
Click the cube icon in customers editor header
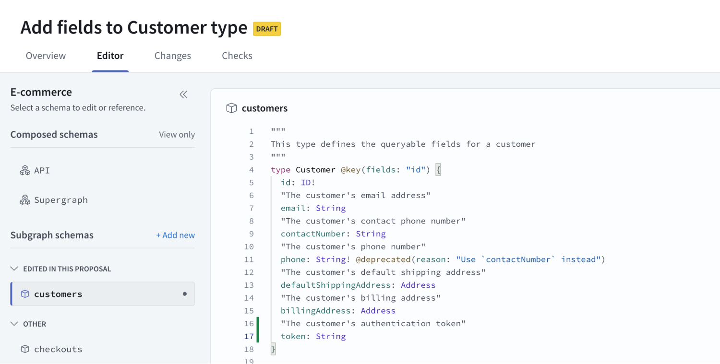coord(231,108)
